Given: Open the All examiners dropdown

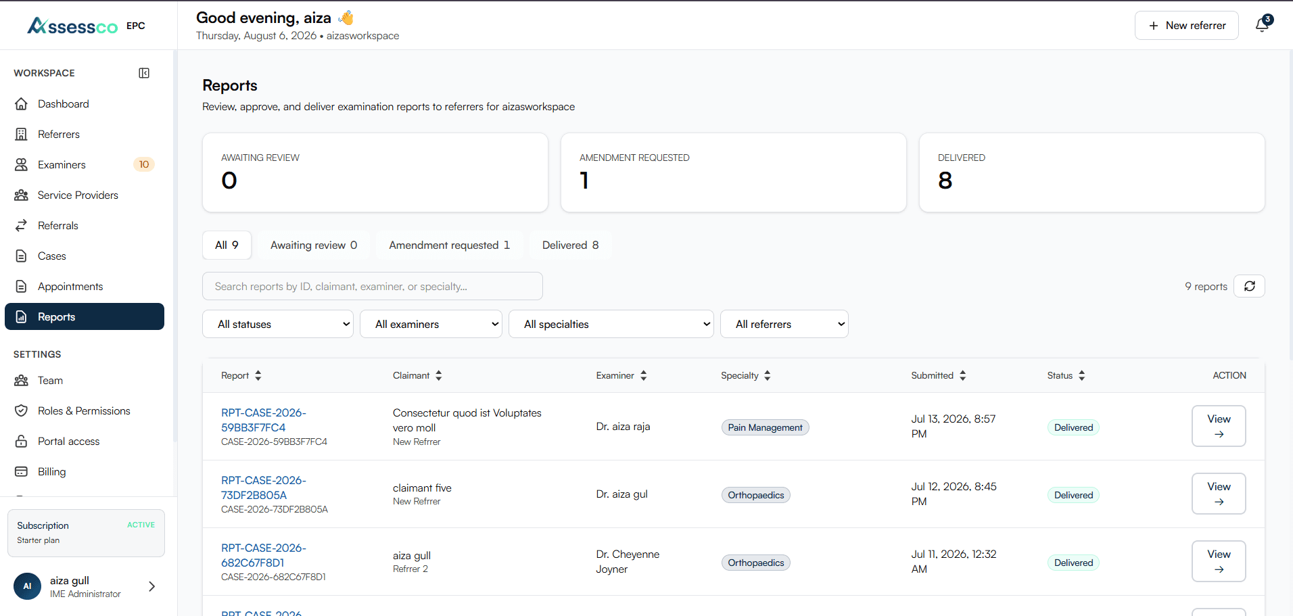Looking at the screenshot, I should pyautogui.click(x=431, y=324).
